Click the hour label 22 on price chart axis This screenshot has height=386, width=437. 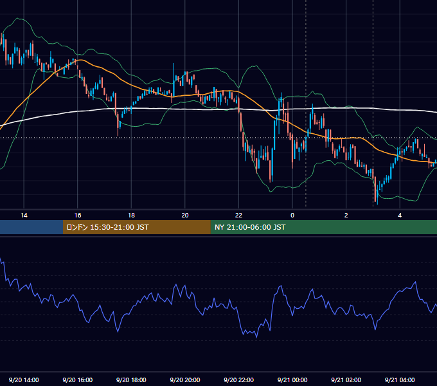click(238, 216)
